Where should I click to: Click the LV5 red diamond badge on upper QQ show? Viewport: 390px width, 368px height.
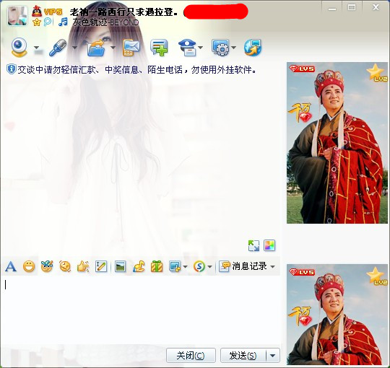(302, 69)
